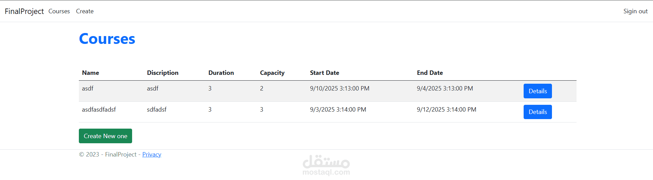Viewport: 653px width, 180px height.
Task: Click the end date 9/12/2025 3:14:00 PM
Action: click(446, 110)
